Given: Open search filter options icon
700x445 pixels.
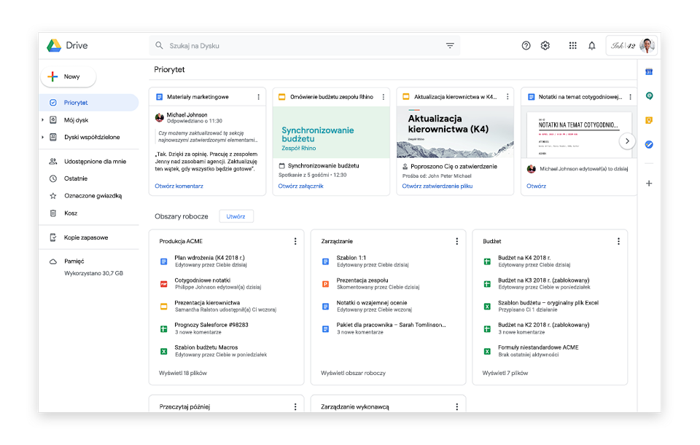Looking at the screenshot, I should point(451,45).
